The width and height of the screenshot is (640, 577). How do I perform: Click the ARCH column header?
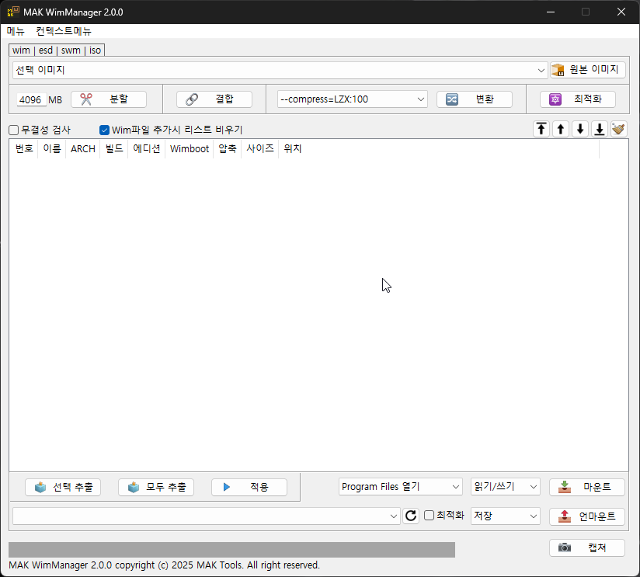click(83, 148)
